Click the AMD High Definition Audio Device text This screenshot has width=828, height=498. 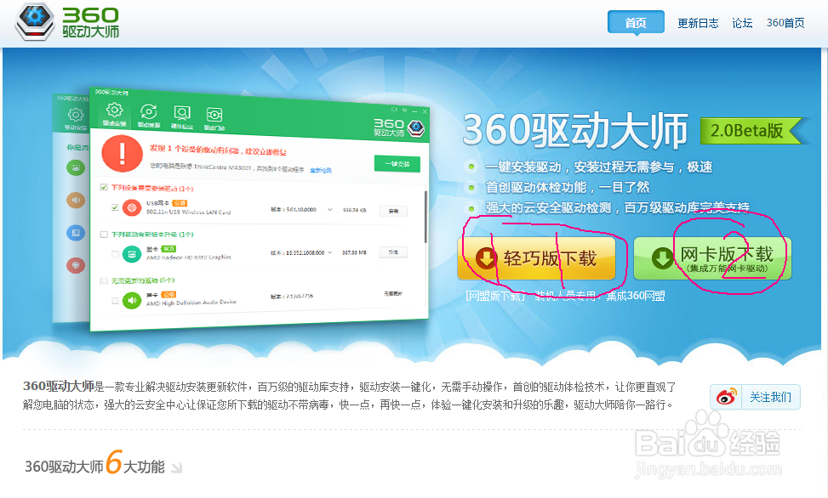191,303
